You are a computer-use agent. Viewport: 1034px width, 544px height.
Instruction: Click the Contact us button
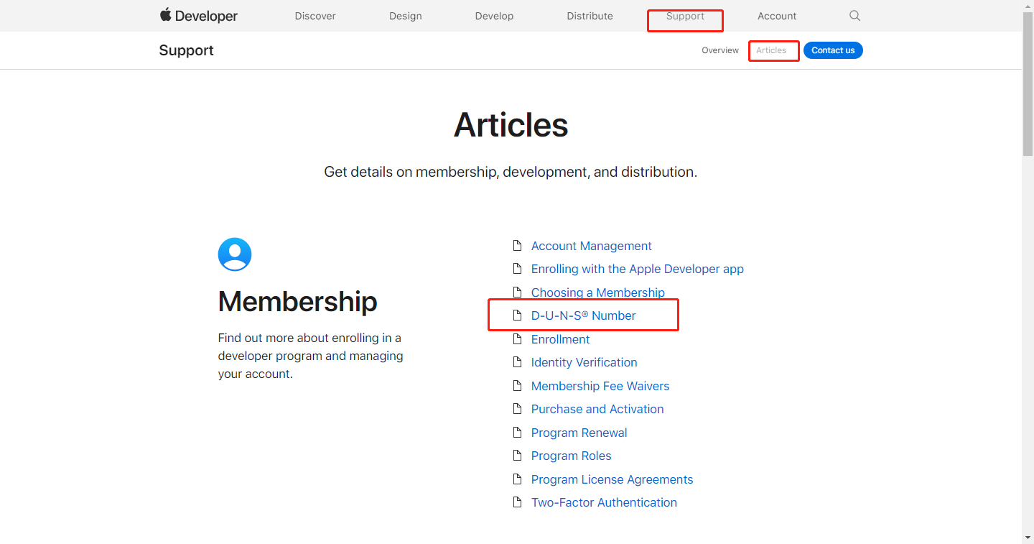pyautogui.click(x=833, y=50)
